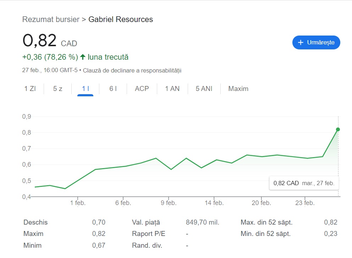The image size is (352, 258).
Task: Open Clauză de declinare a responsabilității link
Action: (132, 70)
